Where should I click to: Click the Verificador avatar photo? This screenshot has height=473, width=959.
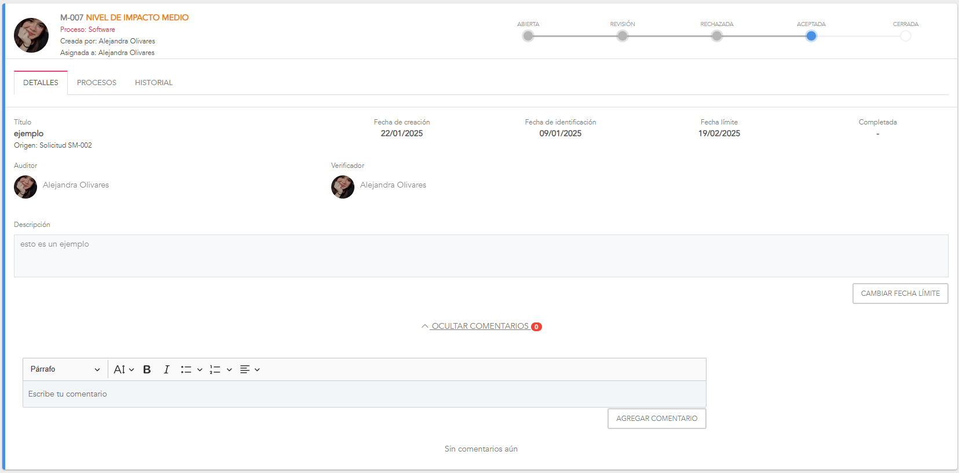(x=343, y=187)
